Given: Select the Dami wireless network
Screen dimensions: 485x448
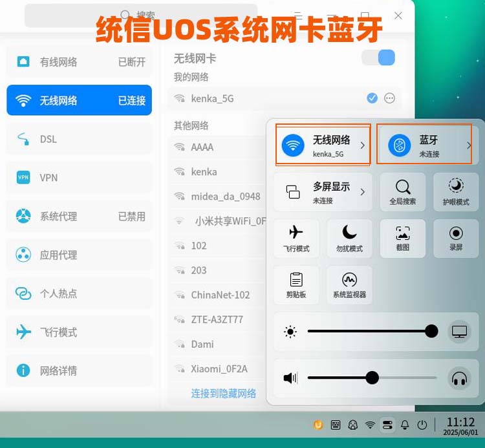Looking at the screenshot, I should click(217, 344).
